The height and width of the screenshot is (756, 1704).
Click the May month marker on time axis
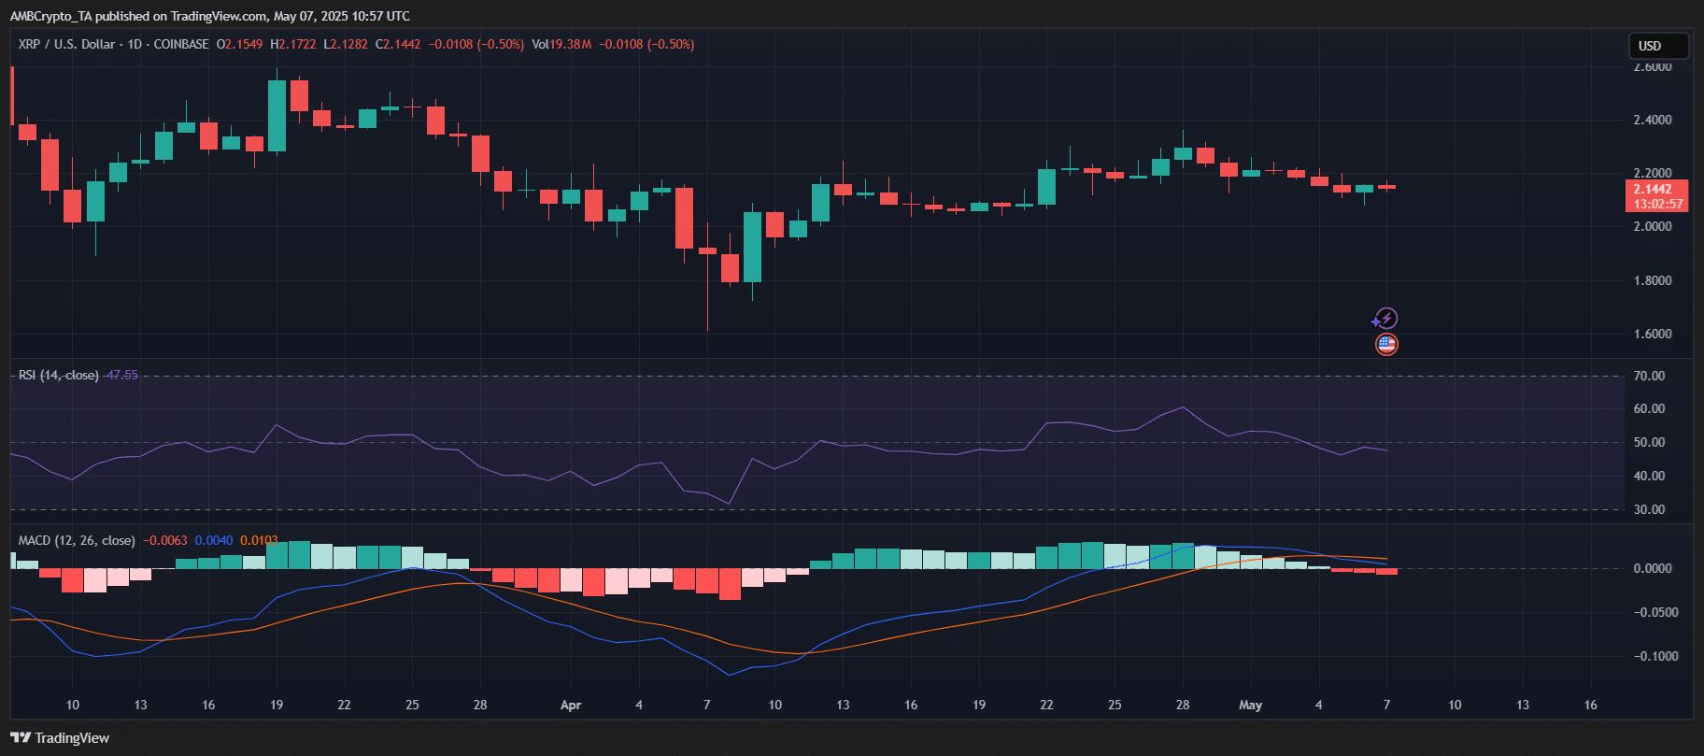1250,705
